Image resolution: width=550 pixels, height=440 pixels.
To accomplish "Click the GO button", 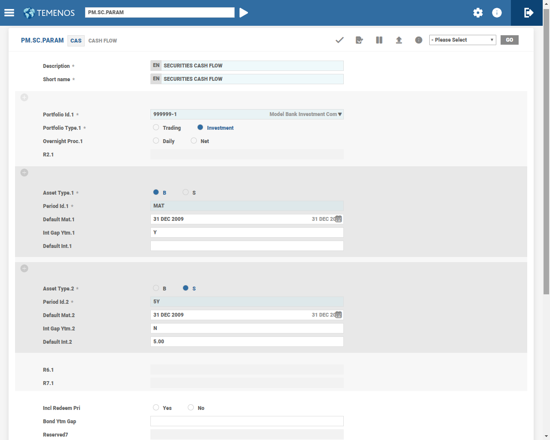I will [x=509, y=40].
